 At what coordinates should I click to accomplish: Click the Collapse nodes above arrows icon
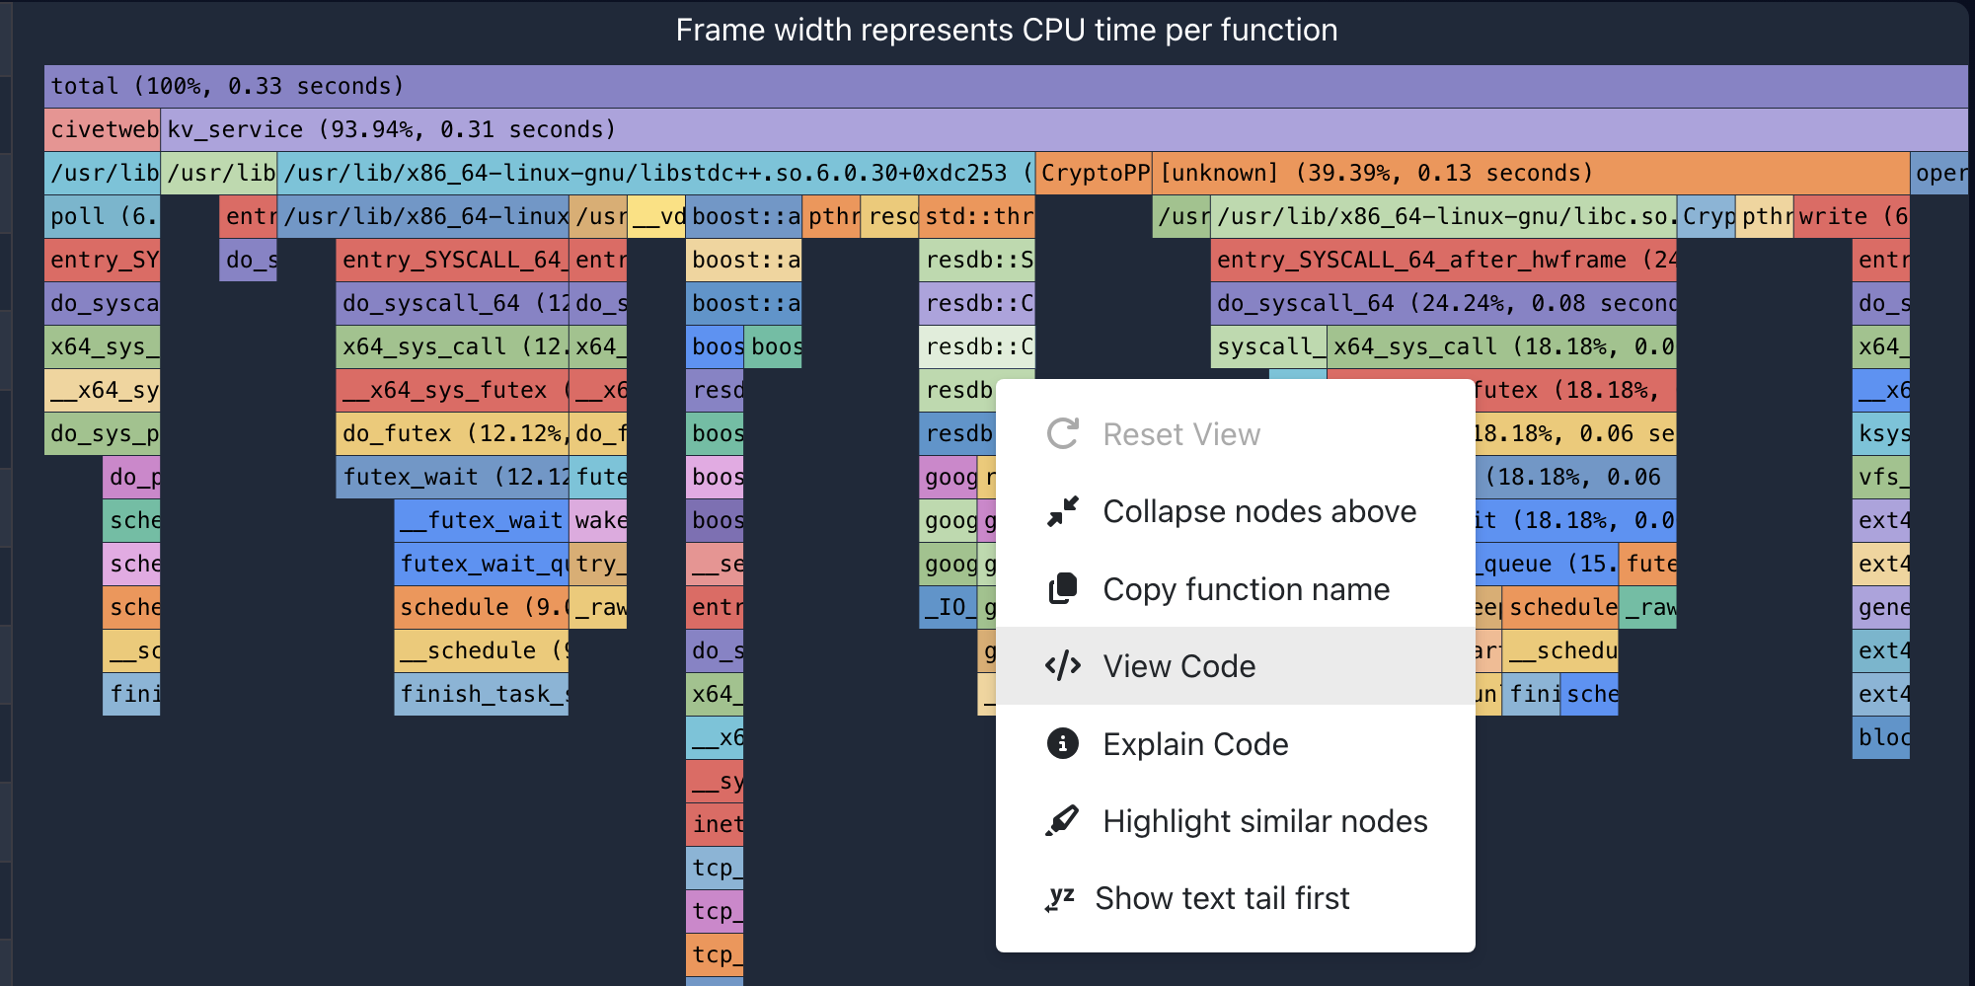click(1062, 511)
